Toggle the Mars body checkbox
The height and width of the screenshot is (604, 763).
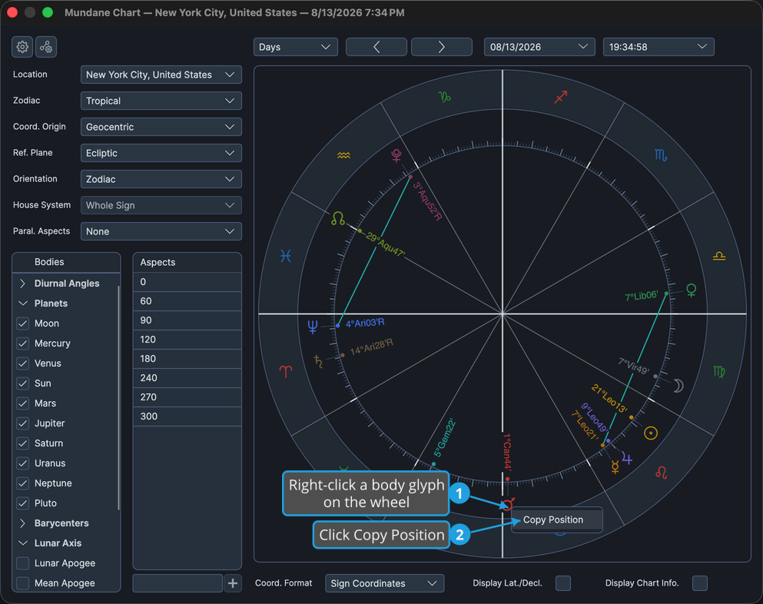[22, 403]
